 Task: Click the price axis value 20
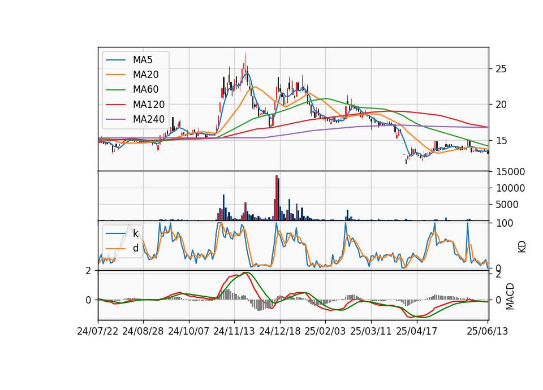coord(501,105)
